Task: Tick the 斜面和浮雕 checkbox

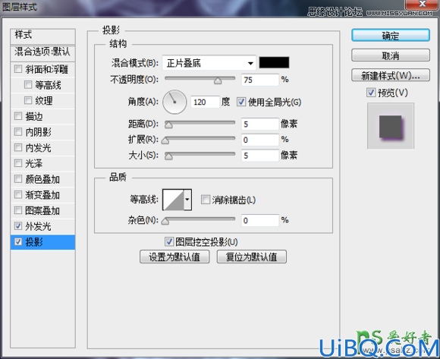Action: tap(18, 69)
